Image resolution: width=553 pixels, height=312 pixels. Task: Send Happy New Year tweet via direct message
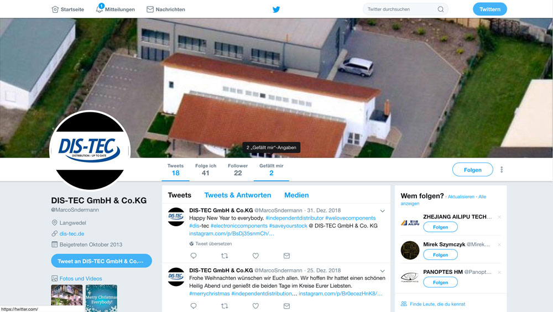286,256
